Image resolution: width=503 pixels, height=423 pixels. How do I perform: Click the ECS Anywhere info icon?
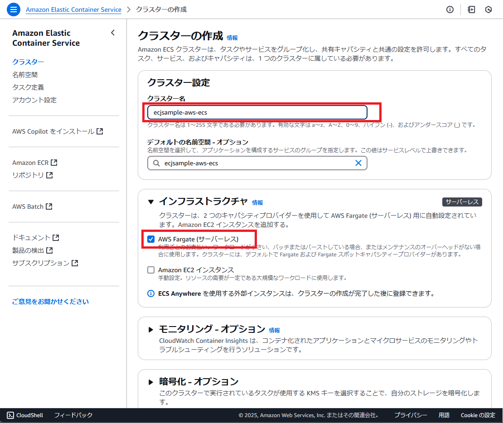[151, 293]
